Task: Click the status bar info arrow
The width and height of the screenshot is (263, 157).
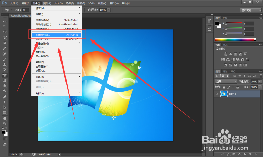Action: pos(60,154)
